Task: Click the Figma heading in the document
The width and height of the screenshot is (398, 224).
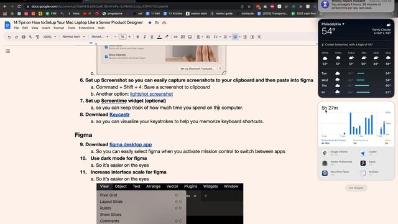Action: (83, 135)
